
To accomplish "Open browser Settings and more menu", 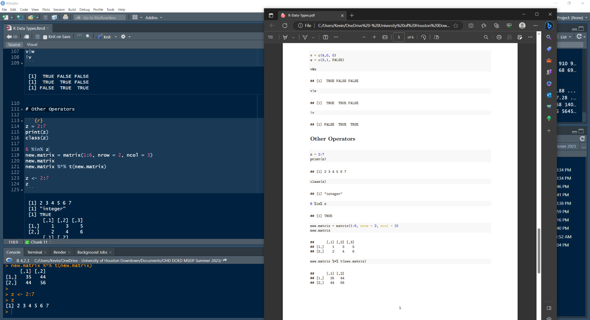I will (535, 26).
